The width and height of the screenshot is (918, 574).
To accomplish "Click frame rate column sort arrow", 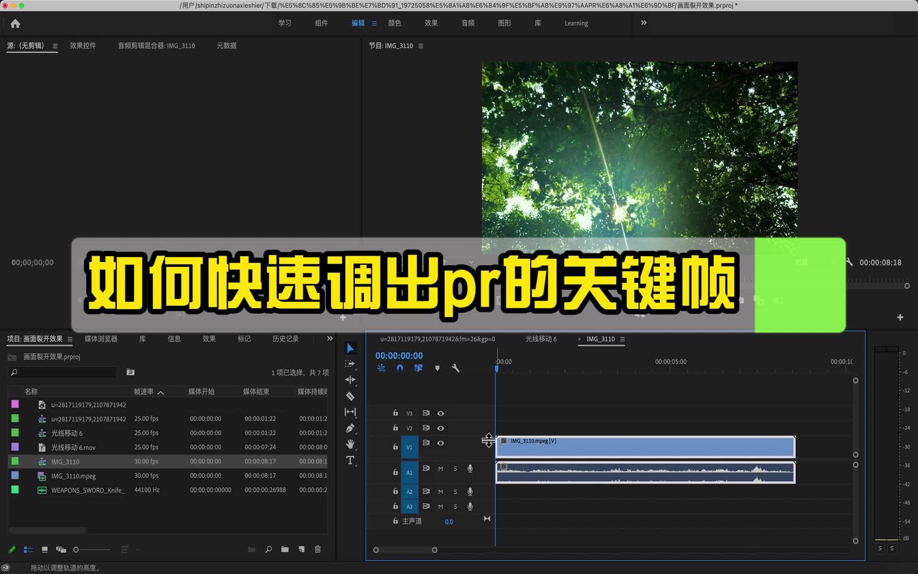I will 160,392.
